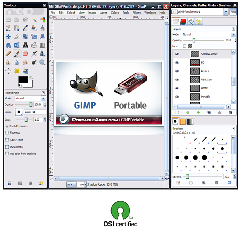Select the Rectangle Select tool
This screenshot has width=241, height=229.
coord(9,19)
